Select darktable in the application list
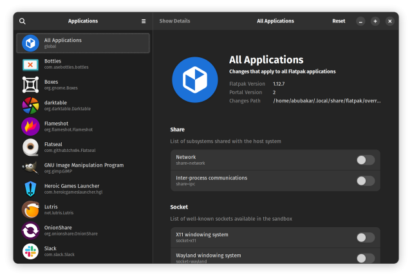 [83, 106]
